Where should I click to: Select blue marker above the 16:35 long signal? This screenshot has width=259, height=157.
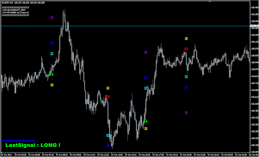[x=146, y=78]
